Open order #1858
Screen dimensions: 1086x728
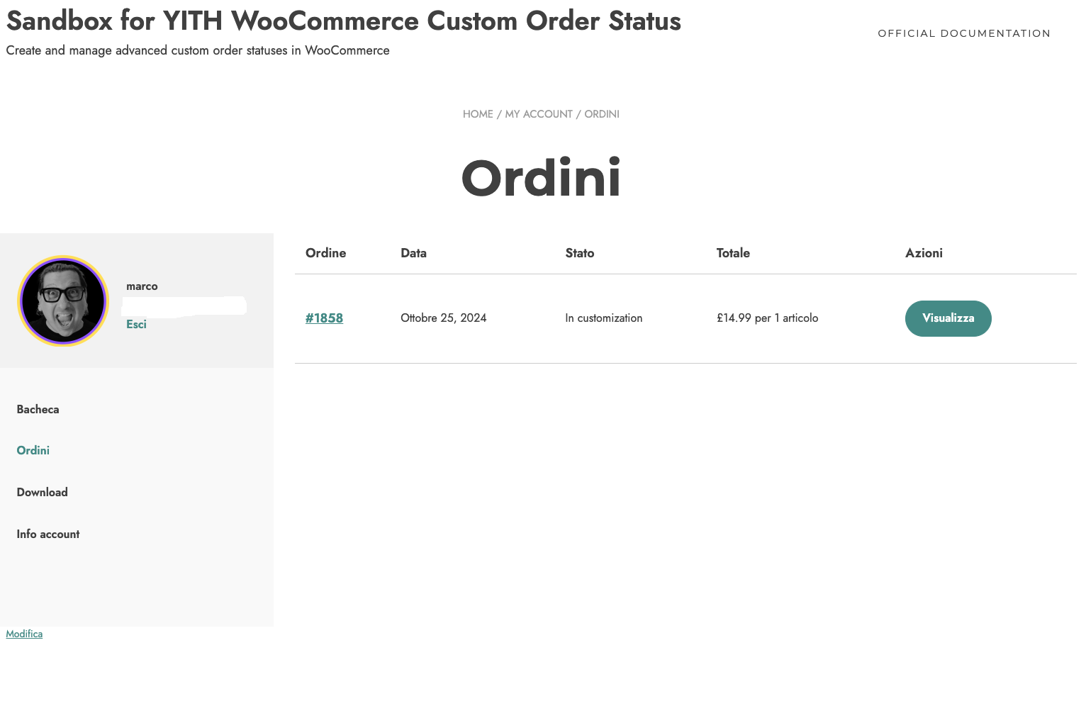pos(324,318)
